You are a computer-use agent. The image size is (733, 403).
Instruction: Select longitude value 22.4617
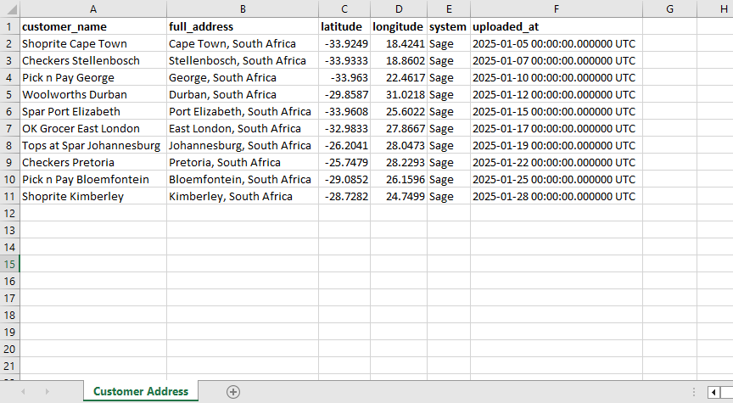coord(399,77)
